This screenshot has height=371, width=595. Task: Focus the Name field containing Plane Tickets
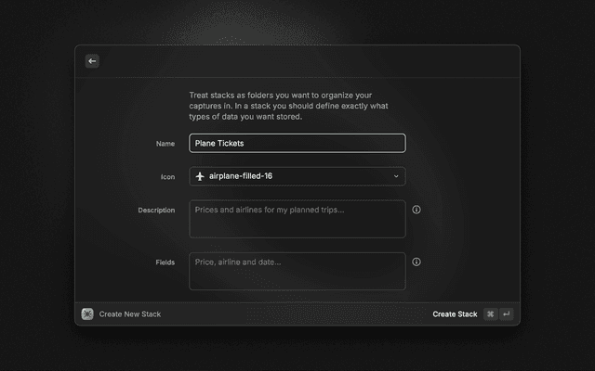pos(297,143)
